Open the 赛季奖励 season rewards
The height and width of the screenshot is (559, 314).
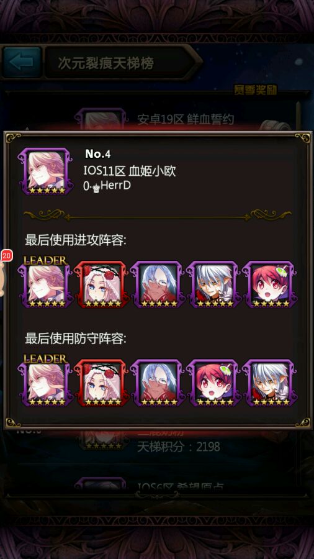(255, 90)
